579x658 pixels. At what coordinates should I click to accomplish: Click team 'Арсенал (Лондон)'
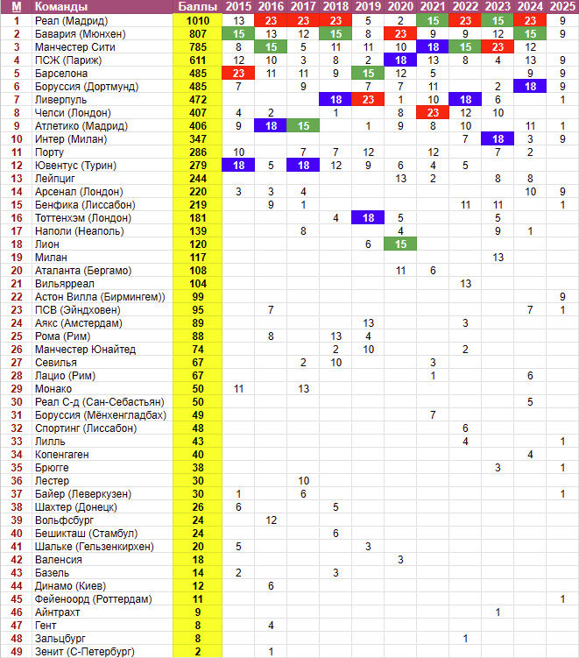(79, 192)
